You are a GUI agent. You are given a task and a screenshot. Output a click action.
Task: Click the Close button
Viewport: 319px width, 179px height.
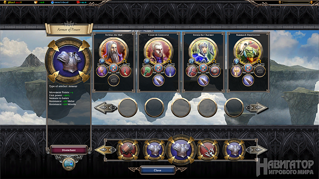[158, 171]
